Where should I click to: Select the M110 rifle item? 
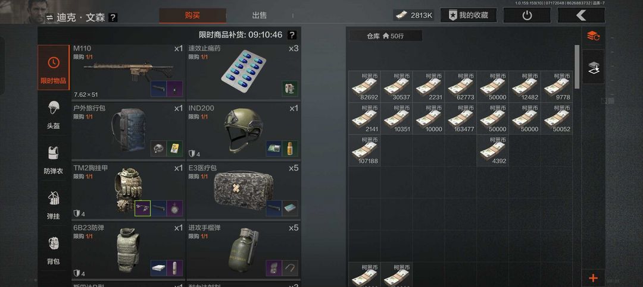(128, 72)
